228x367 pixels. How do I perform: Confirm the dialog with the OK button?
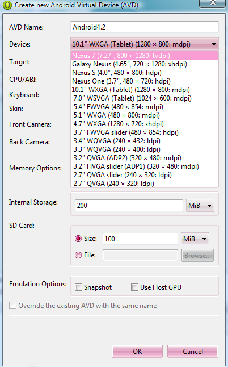pyautogui.click(x=137, y=351)
